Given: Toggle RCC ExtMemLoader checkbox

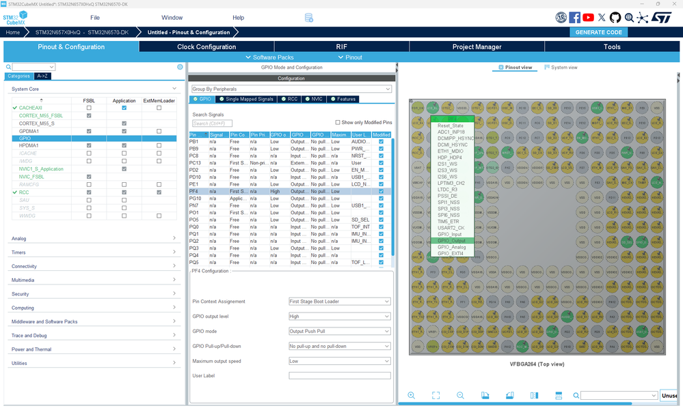Looking at the screenshot, I should pyautogui.click(x=159, y=192).
